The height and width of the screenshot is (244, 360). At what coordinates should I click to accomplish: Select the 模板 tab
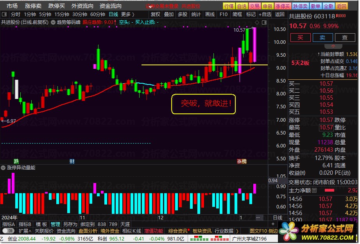[x=41, y=224]
